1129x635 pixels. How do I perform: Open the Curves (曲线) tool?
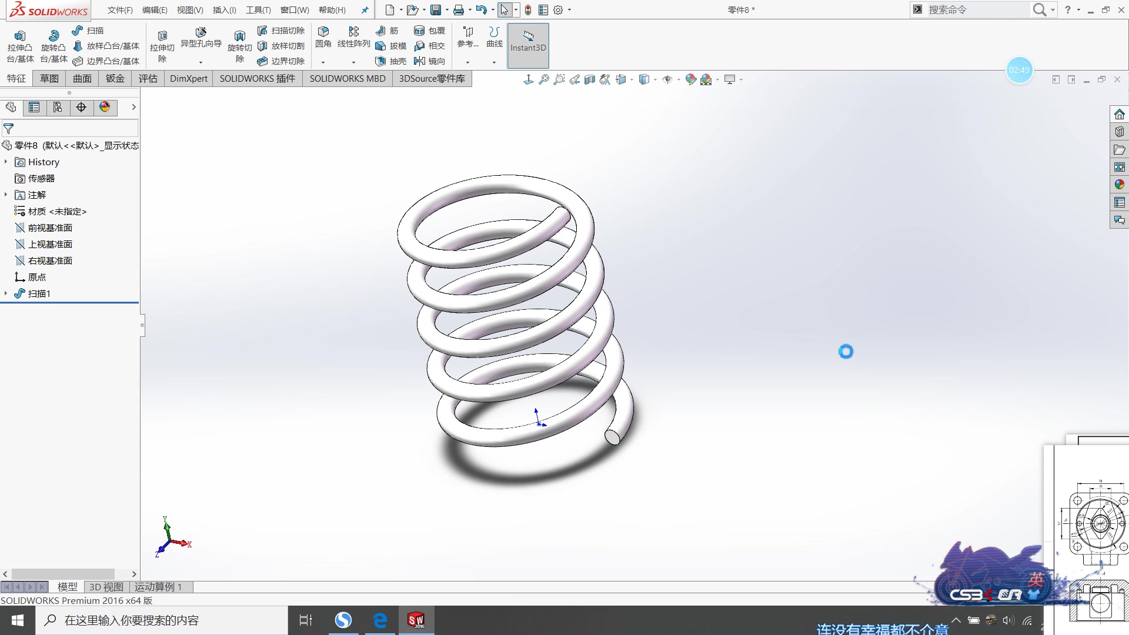(495, 37)
